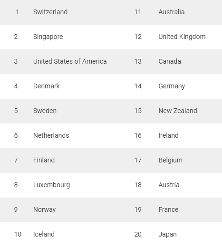Viewport: 222px width, 247px height.
Task: Click Norway at rank 9
Action: (x=44, y=210)
